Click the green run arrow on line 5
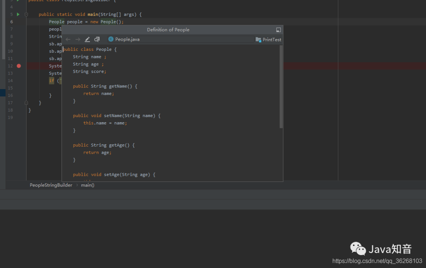This screenshot has height=268, width=426. [x=18, y=15]
